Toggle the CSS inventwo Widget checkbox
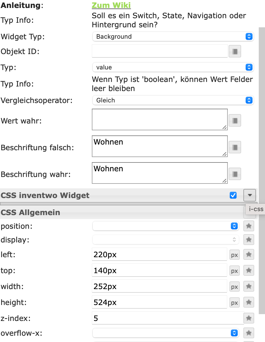The width and height of the screenshot is (265, 342). (x=233, y=195)
